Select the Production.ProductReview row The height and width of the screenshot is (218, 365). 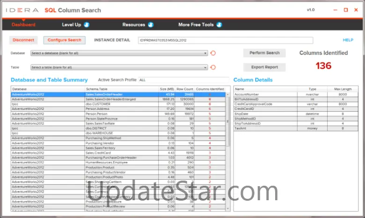coord(118,206)
